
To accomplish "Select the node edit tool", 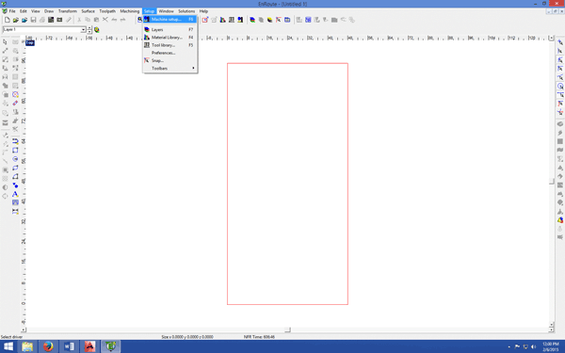I will (5, 51).
